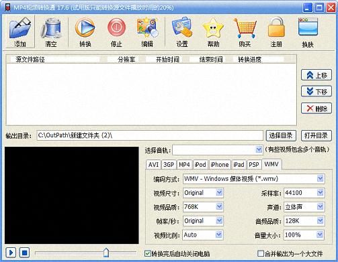Viewport: 338px width, 262px height.
Task: Switch to the MP4 tab
Action: coord(184,165)
